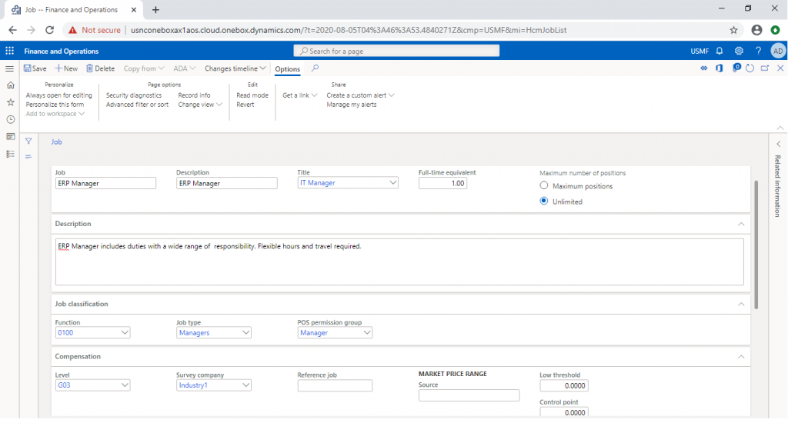Select Unlimited radio button
Screen dimensions: 788x443
(544, 201)
